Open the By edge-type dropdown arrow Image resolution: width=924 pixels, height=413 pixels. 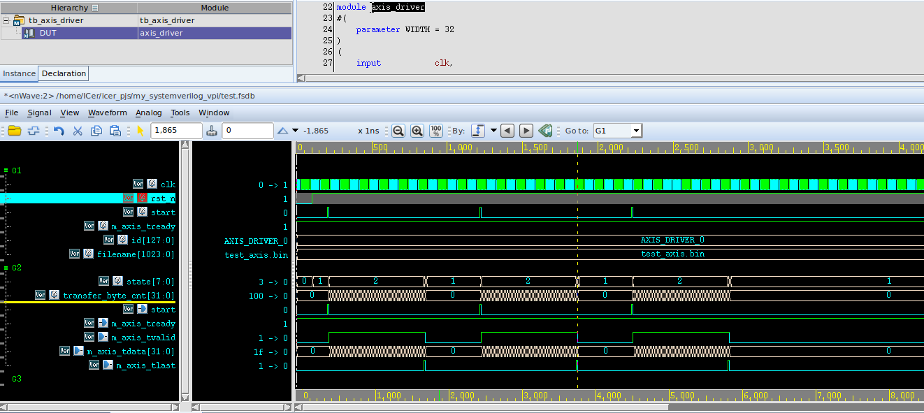point(493,131)
